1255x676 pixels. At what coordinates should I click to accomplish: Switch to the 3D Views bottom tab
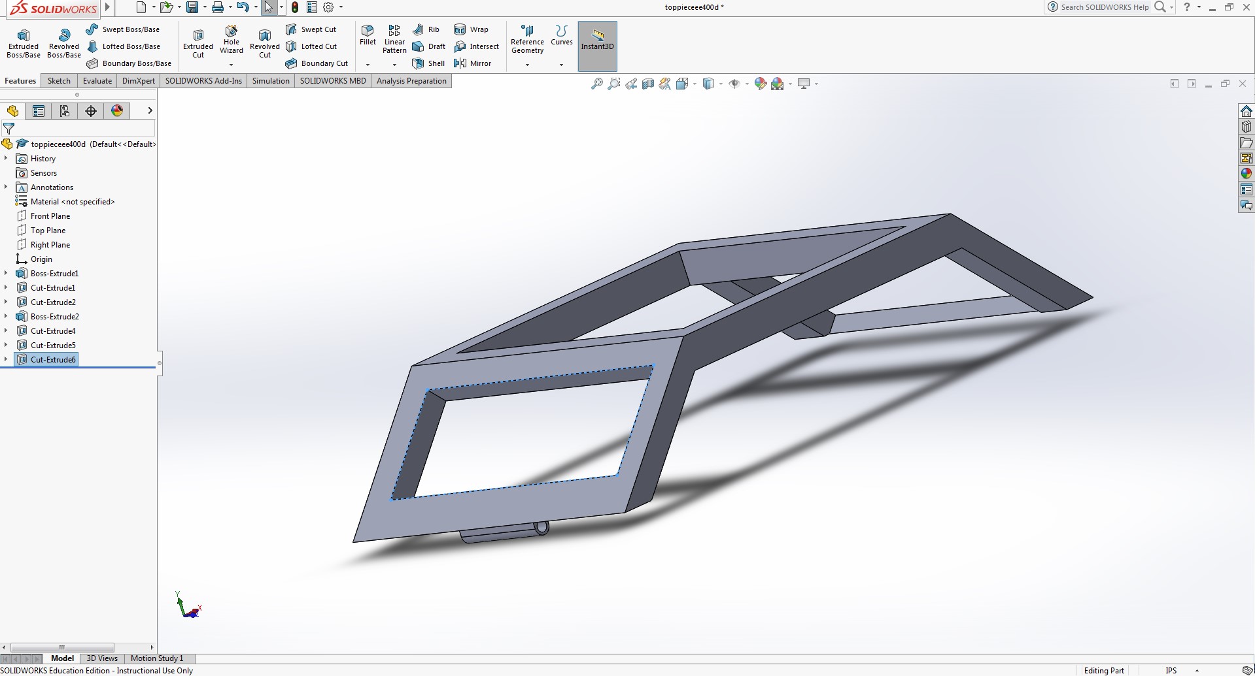(x=102, y=658)
